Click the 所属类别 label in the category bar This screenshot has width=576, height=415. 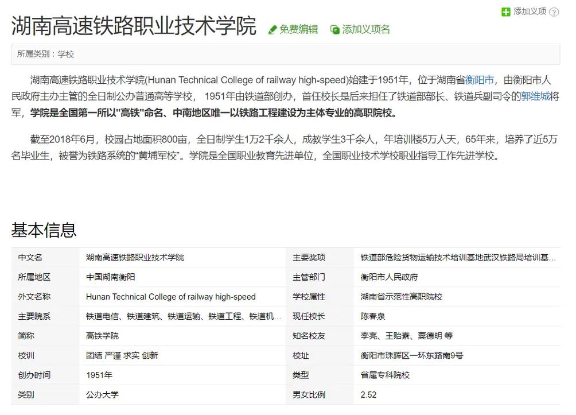click(33, 55)
